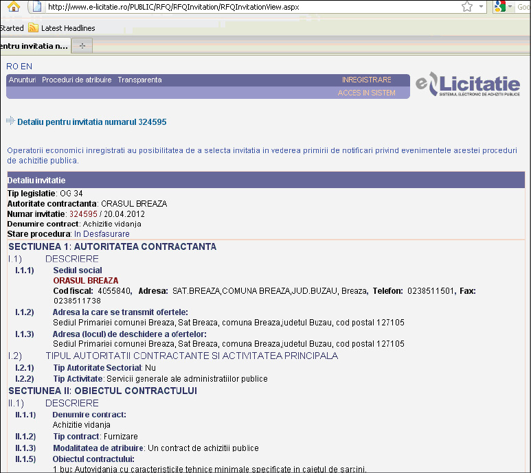Click the INREGISTRARE link
This screenshot has height=473, width=531.
pyautogui.click(x=366, y=80)
